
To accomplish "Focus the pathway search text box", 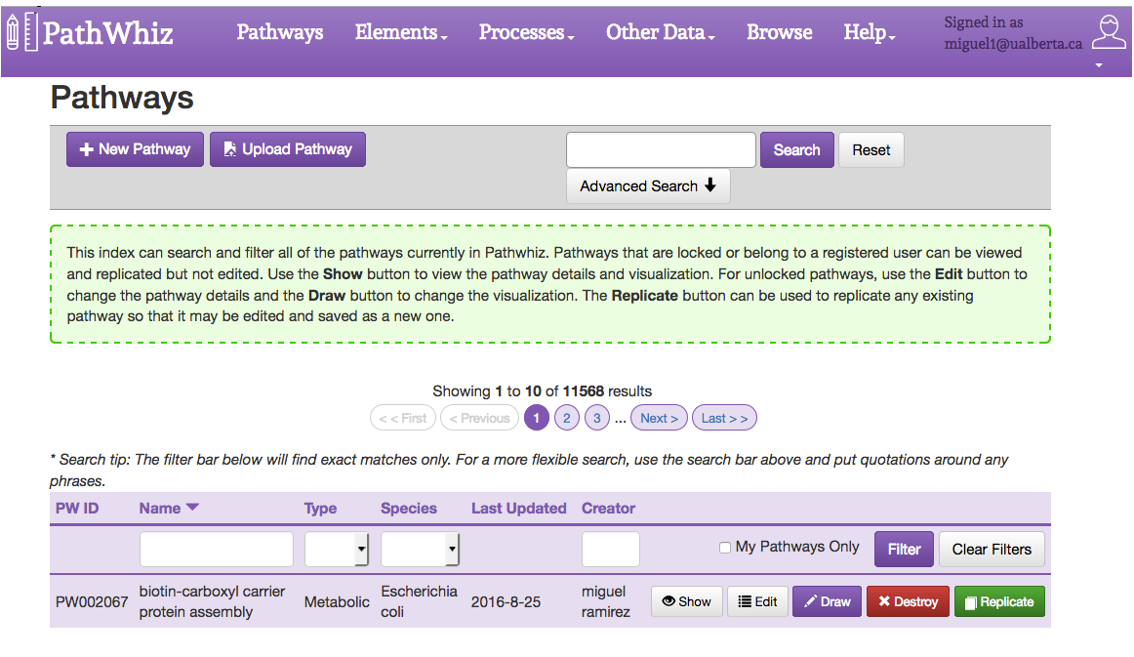I will 661,149.
